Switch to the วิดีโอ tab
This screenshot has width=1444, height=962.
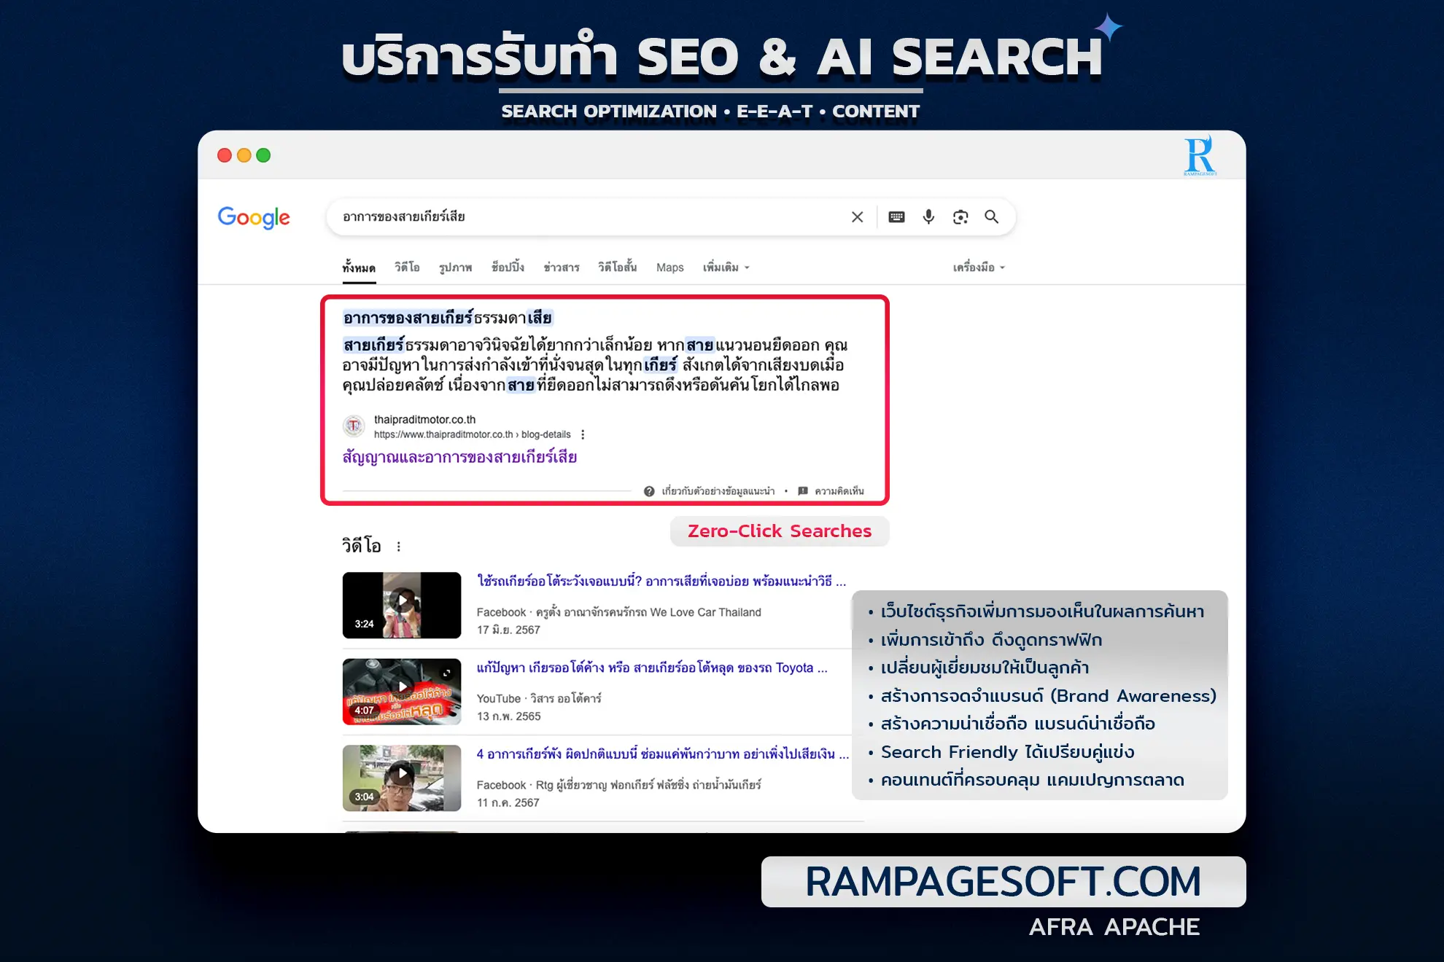(407, 267)
